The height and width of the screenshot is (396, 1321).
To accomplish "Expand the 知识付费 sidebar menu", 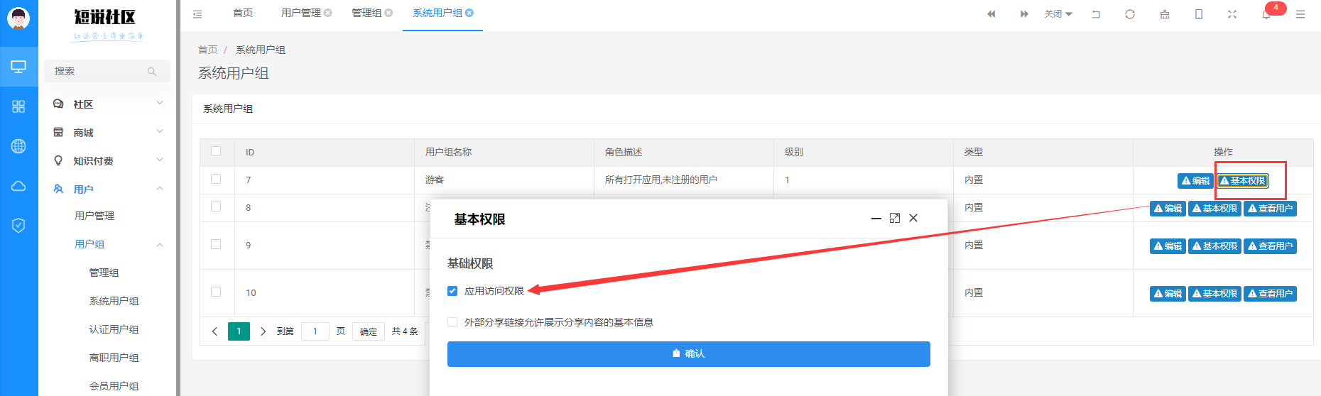I will (x=107, y=161).
